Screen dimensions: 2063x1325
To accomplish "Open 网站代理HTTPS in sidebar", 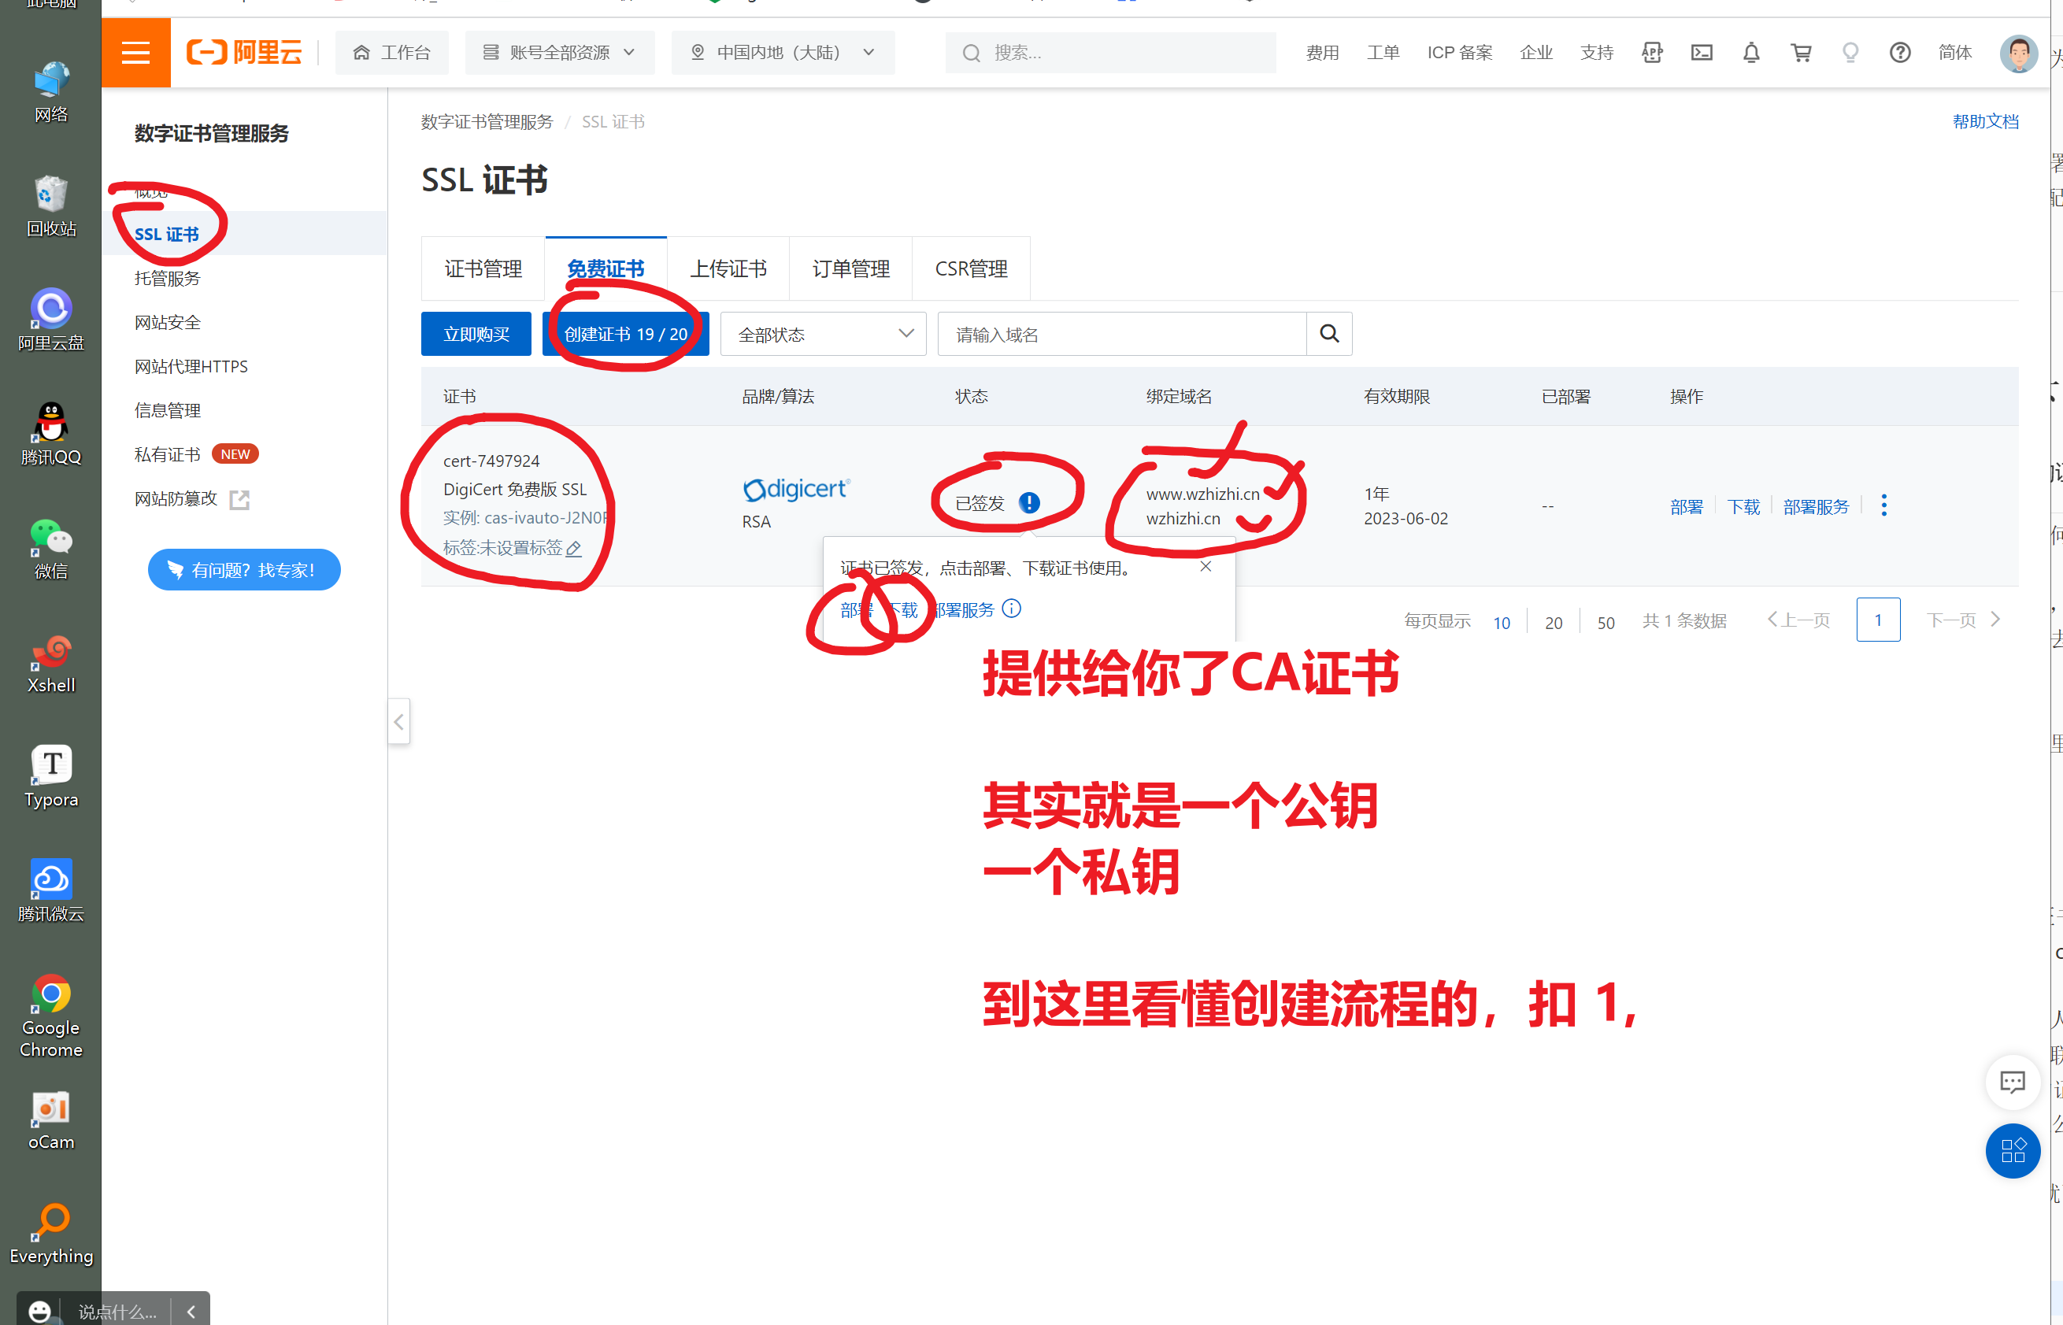I will (x=191, y=365).
